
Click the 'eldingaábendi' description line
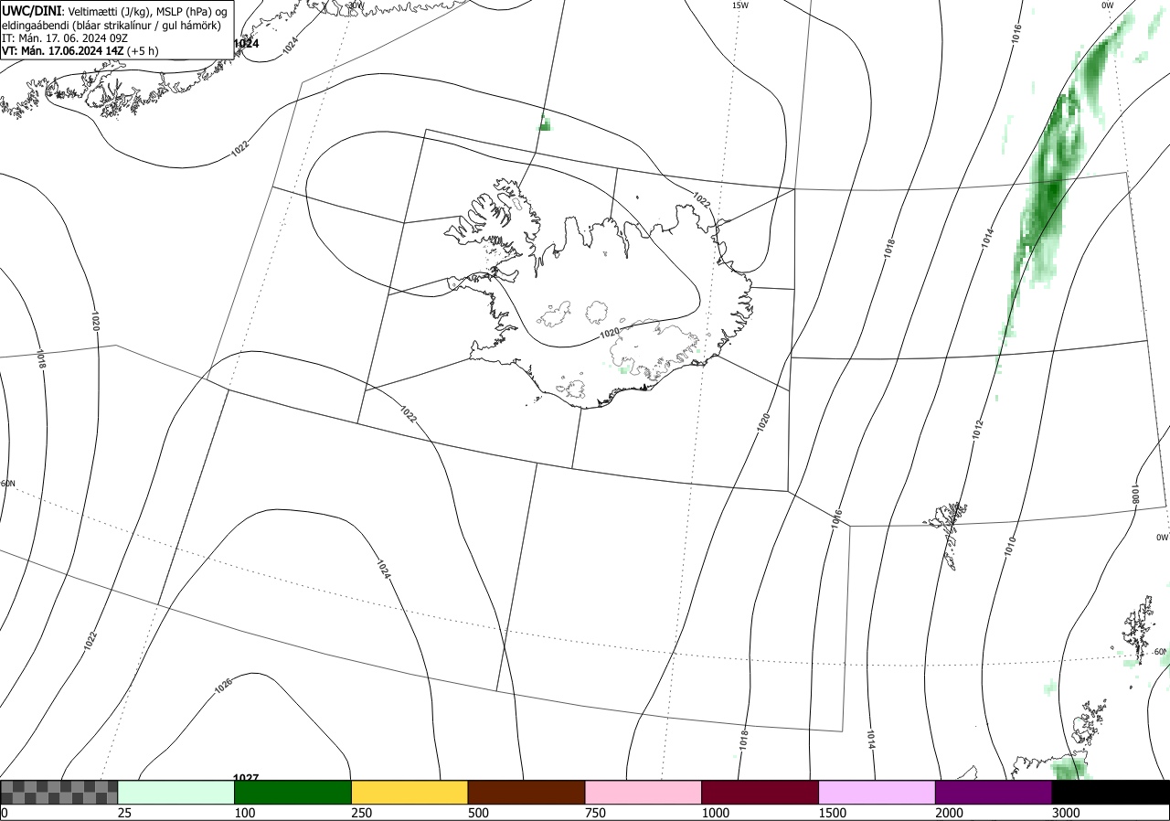pos(112,25)
